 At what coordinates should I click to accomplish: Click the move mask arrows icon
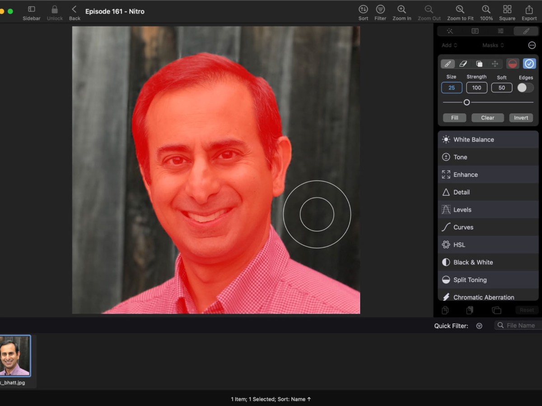click(x=495, y=64)
